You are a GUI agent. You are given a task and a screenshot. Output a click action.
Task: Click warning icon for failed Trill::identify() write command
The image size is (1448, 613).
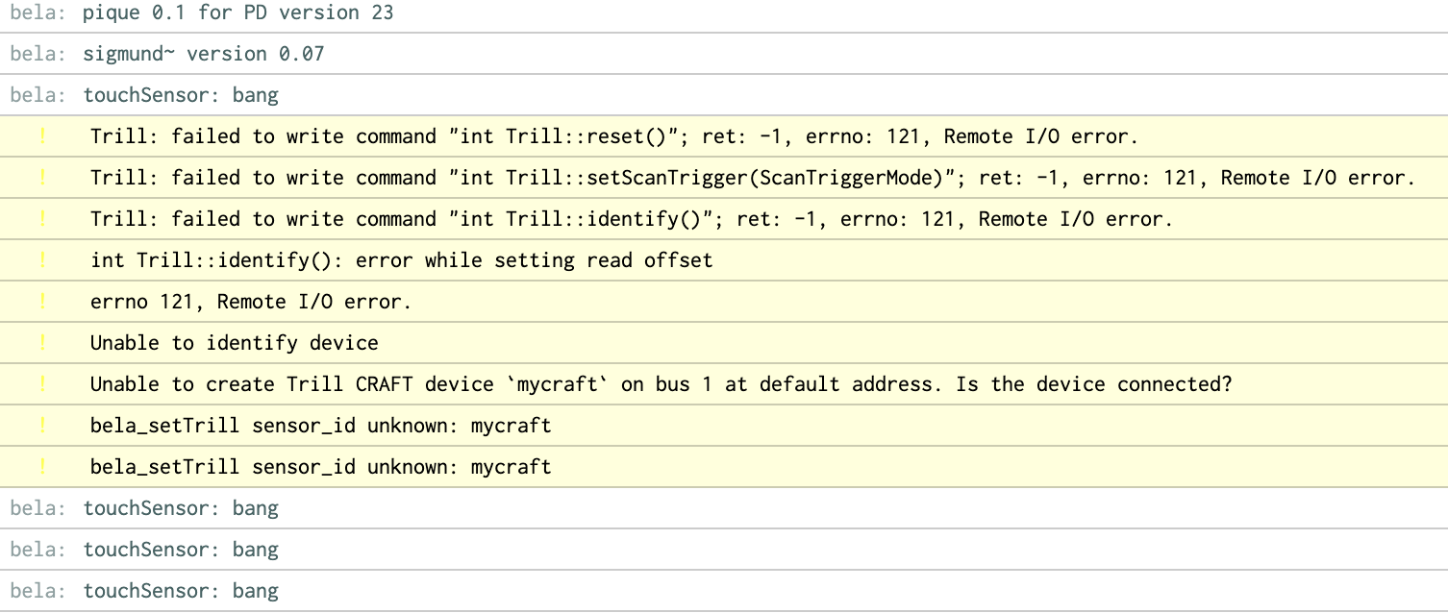click(x=42, y=219)
